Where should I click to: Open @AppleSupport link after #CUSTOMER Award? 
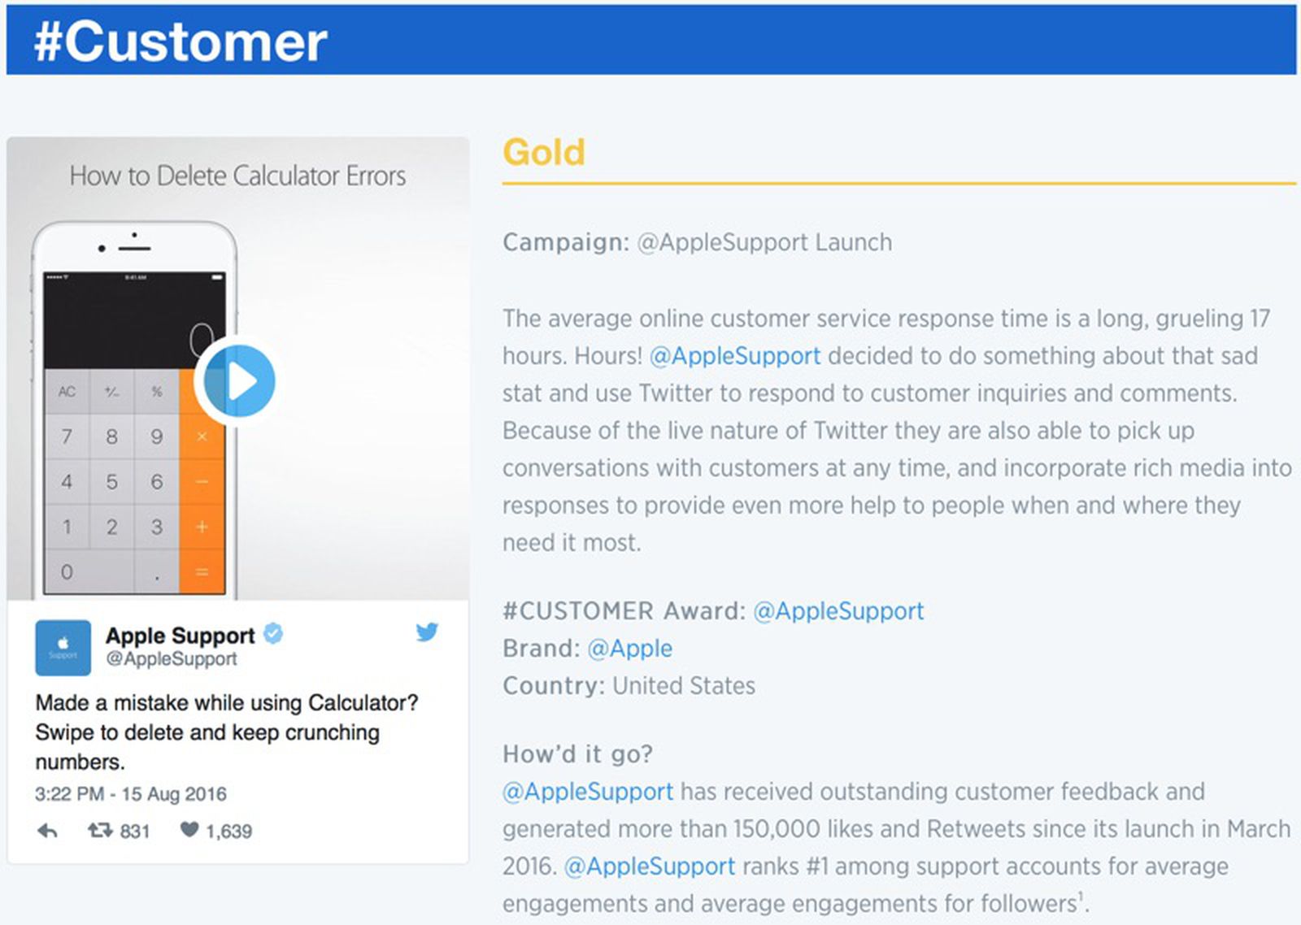coord(838,611)
